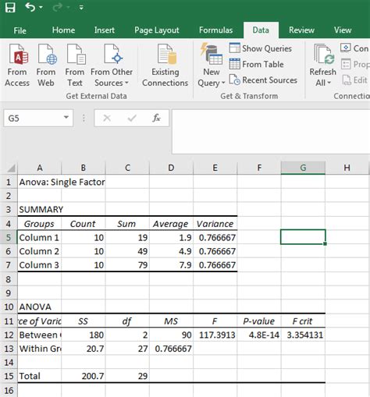Open the File tab
The width and height of the screenshot is (370, 397).
point(20,30)
